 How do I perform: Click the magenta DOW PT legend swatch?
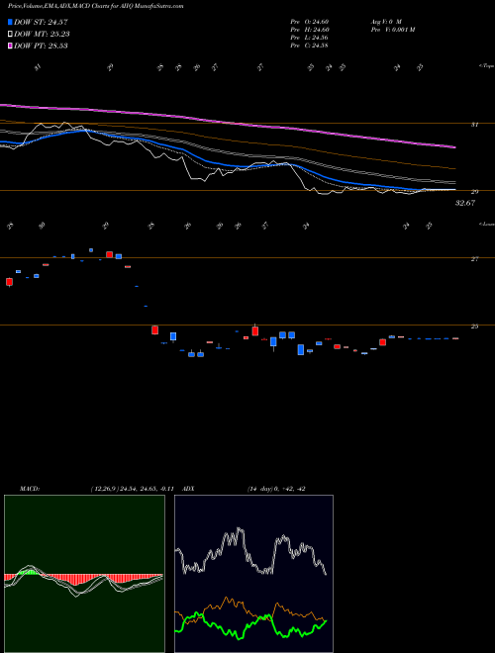coord(11,46)
